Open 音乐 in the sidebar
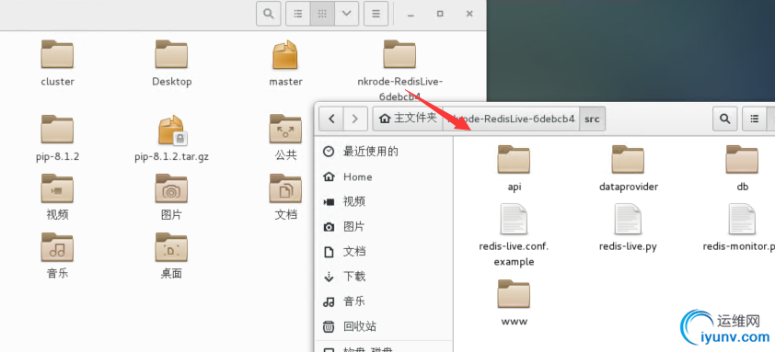Screen dimensions: 775x352 (x=384, y=301)
